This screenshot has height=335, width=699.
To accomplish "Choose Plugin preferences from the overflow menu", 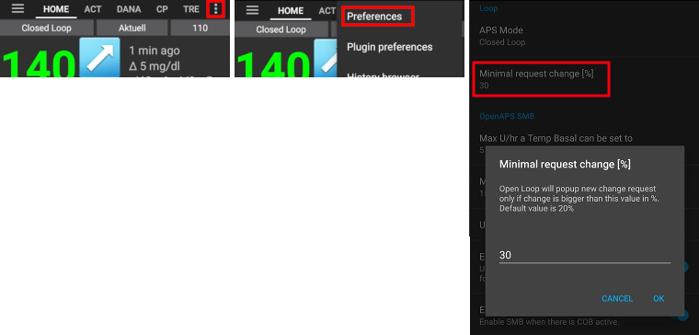I will point(390,47).
